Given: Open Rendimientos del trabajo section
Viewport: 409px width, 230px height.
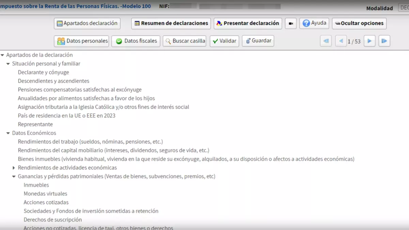Looking at the screenshot, I should [x=90, y=142].
